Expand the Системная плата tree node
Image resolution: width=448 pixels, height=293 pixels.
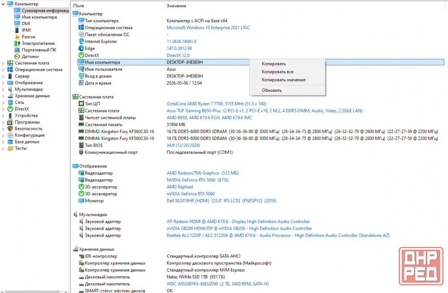3,63
